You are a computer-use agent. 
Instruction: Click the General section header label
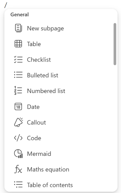(20, 14)
